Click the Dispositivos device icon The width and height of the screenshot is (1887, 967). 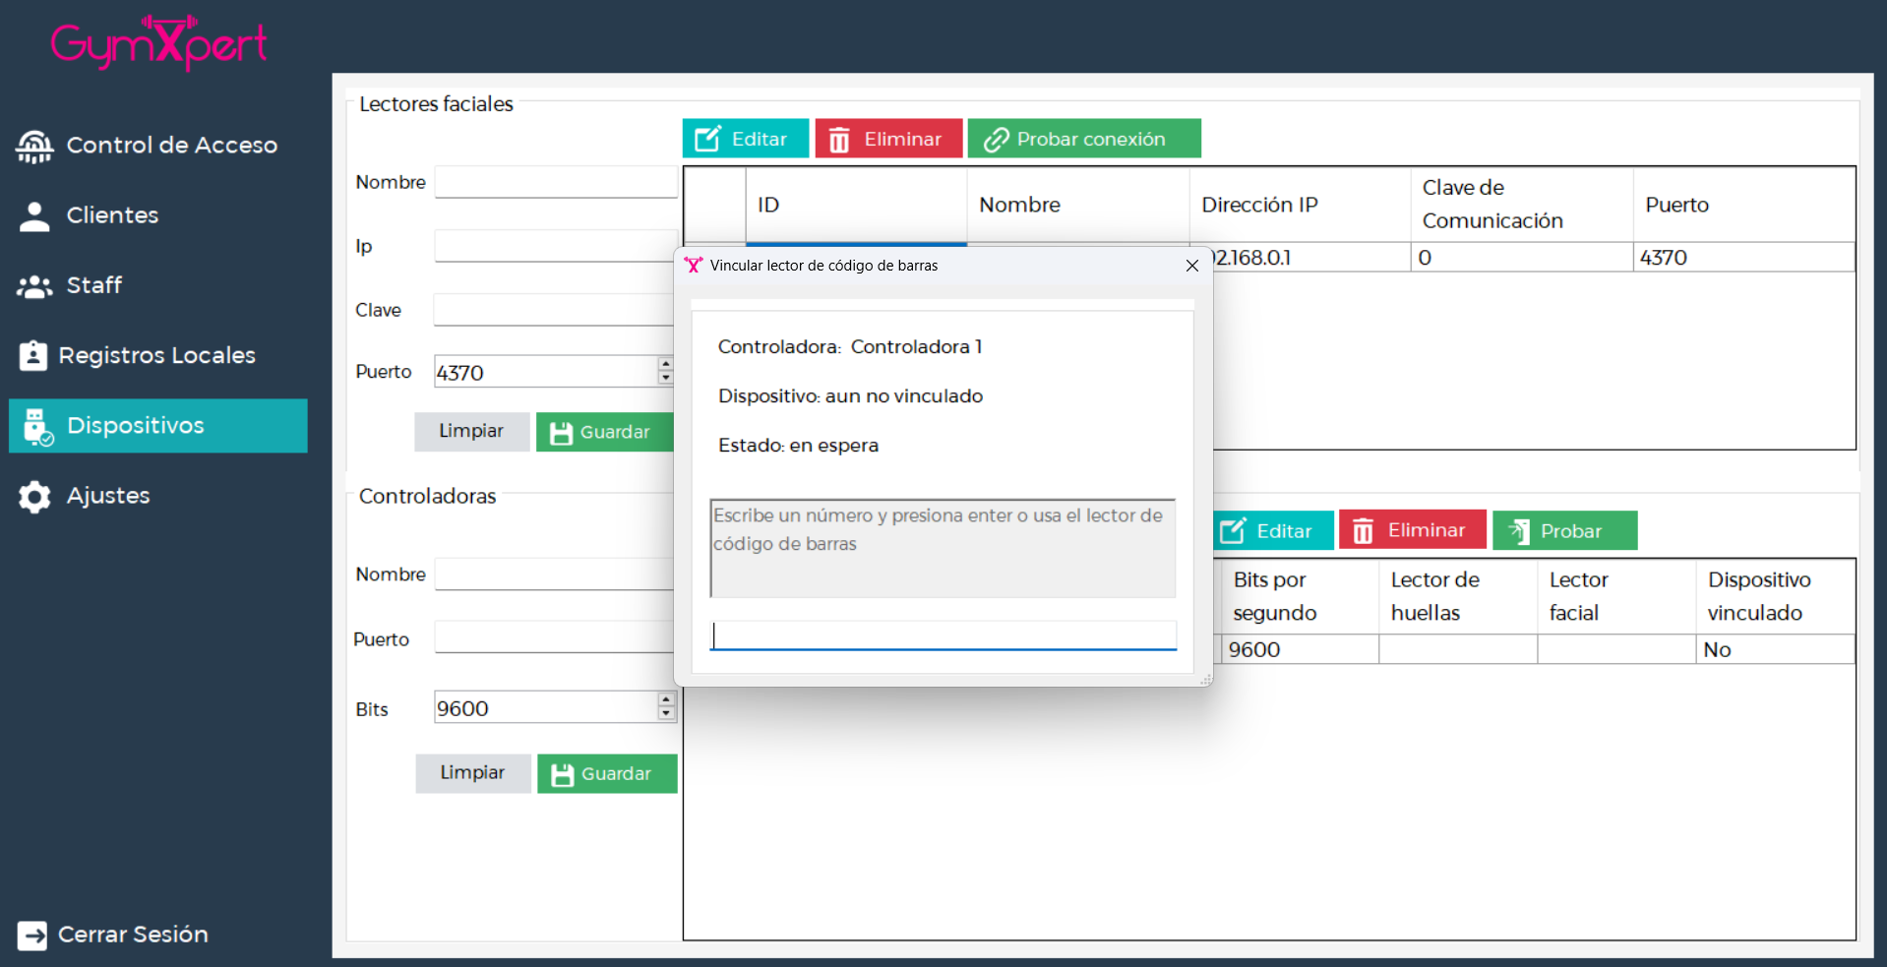click(x=37, y=426)
